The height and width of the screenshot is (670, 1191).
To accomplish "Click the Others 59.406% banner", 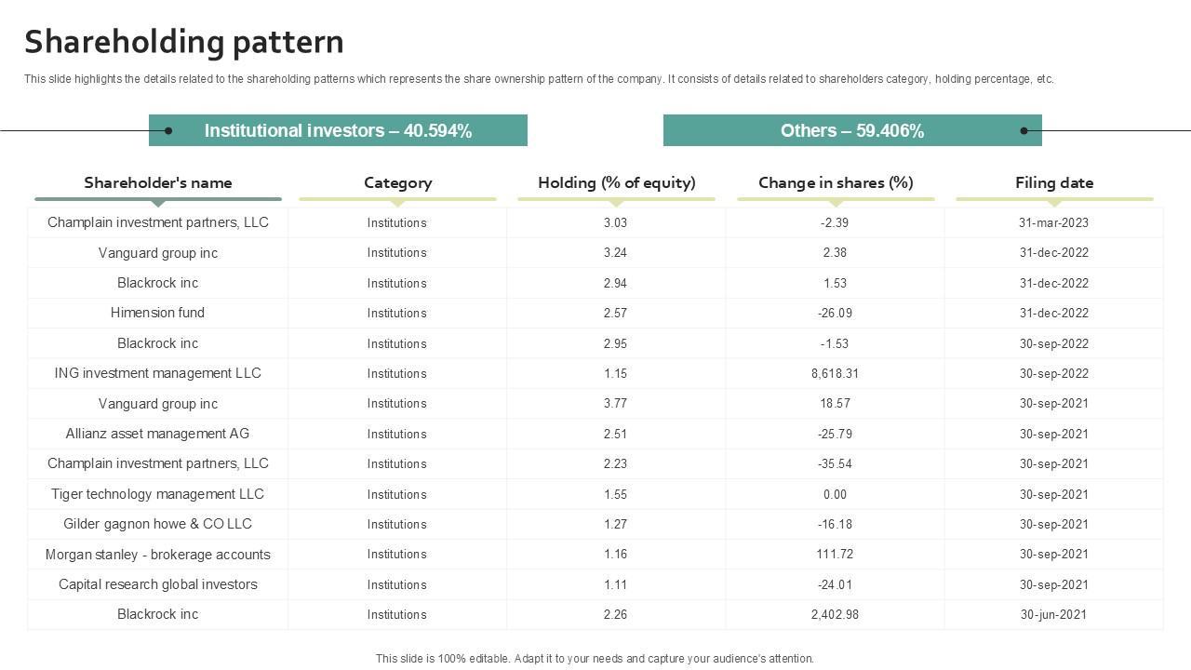I will tap(852, 131).
